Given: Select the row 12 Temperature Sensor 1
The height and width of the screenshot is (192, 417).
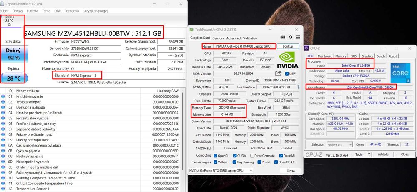Looking at the screenshot, I should (x=90, y=189).
